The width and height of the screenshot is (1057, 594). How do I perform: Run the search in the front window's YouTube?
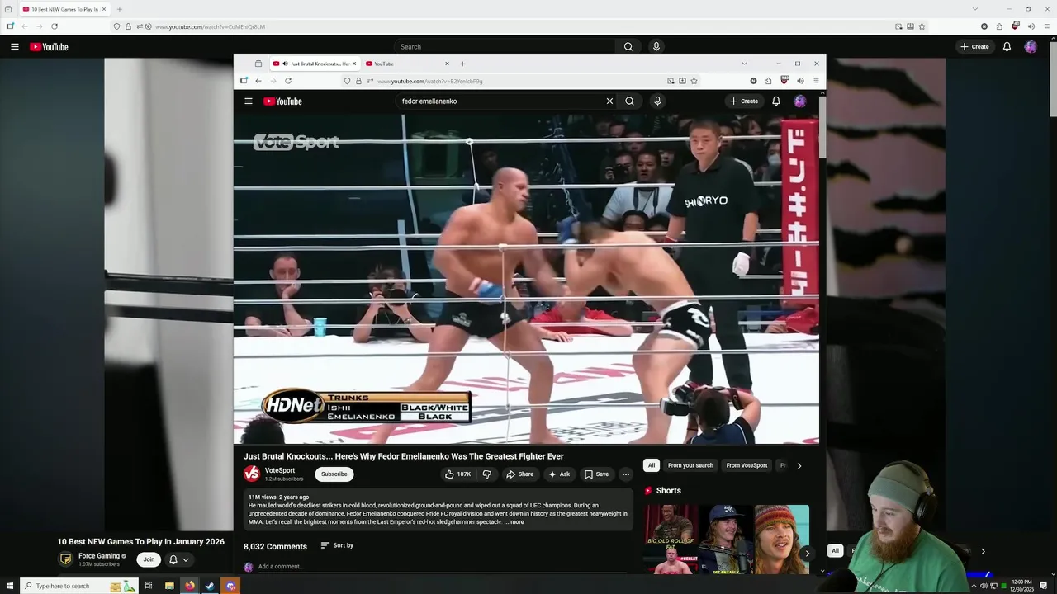click(x=629, y=101)
